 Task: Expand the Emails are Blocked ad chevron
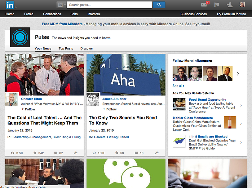click(241, 143)
